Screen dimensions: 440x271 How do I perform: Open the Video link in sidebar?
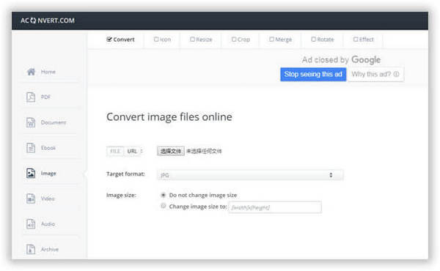click(x=48, y=198)
